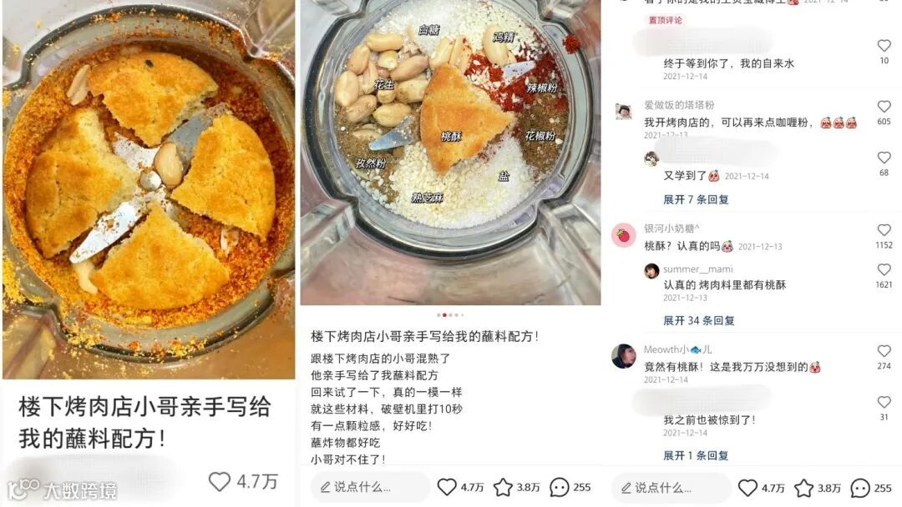The height and width of the screenshot is (507, 902).
Task: Expand 展开 34 条回复 replies
Action: click(x=698, y=320)
